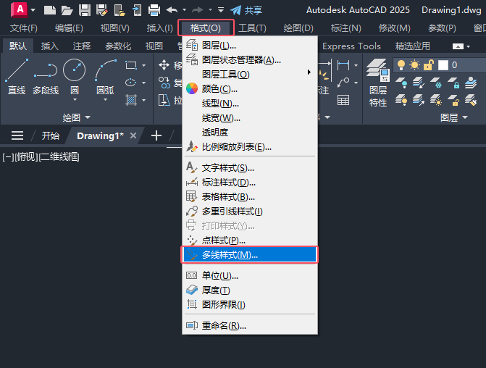This screenshot has height=368, width=486.
Task: Switch to the 开始 start tab
Action: pos(51,135)
